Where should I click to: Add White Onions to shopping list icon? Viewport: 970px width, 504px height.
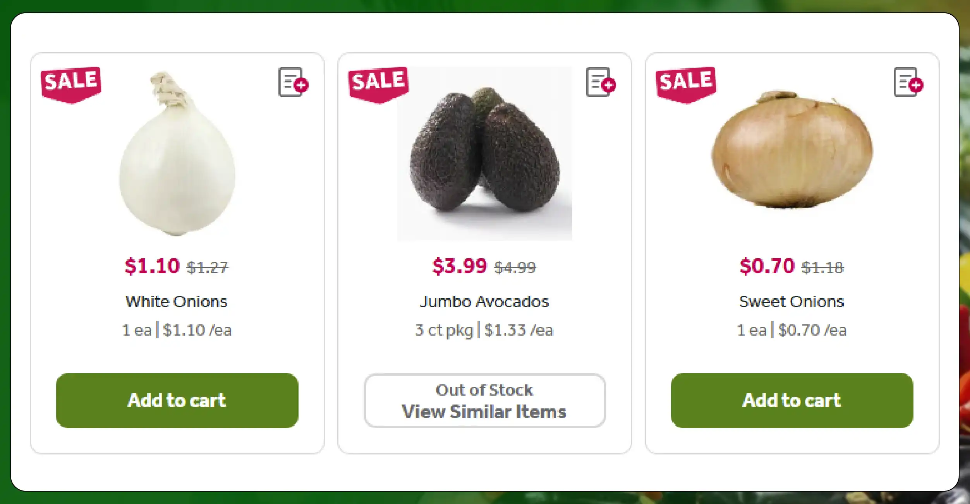pyautogui.click(x=293, y=82)
